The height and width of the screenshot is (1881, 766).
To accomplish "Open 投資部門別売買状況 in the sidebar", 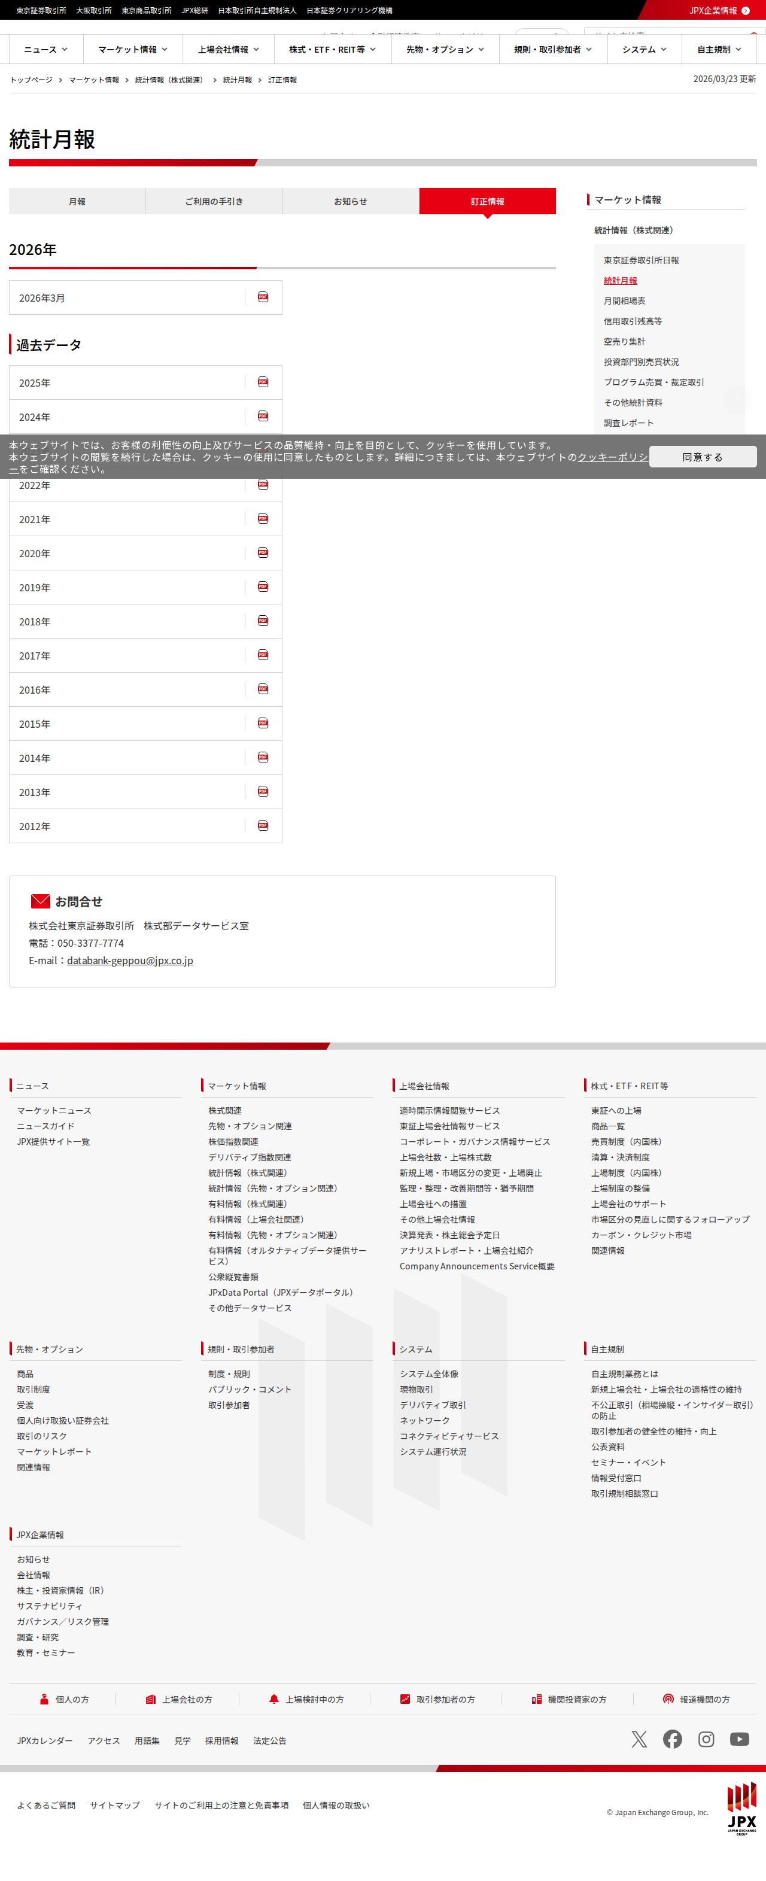I will (641, 362).
